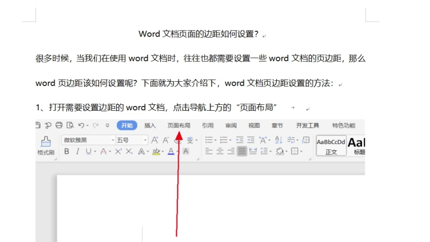Viewport: 430px width, 242px height.
Task: Click the font color A swatch
Action: tap(171, 152)
